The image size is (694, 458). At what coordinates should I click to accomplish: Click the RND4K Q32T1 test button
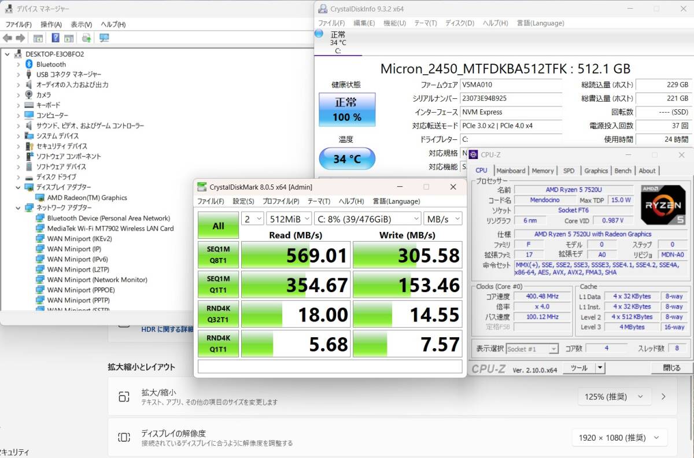(x=218, y=314)
